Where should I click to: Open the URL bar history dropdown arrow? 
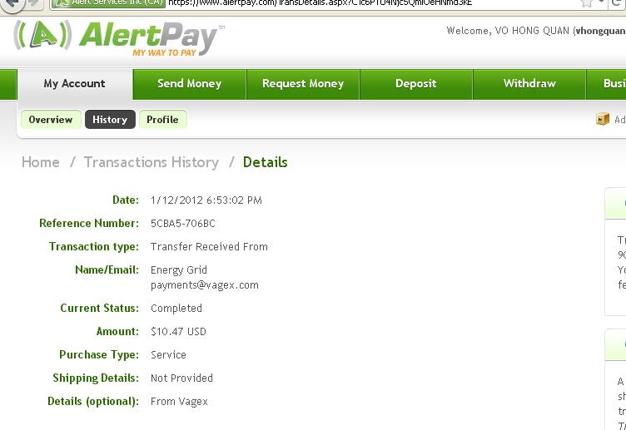coord(602,2)
